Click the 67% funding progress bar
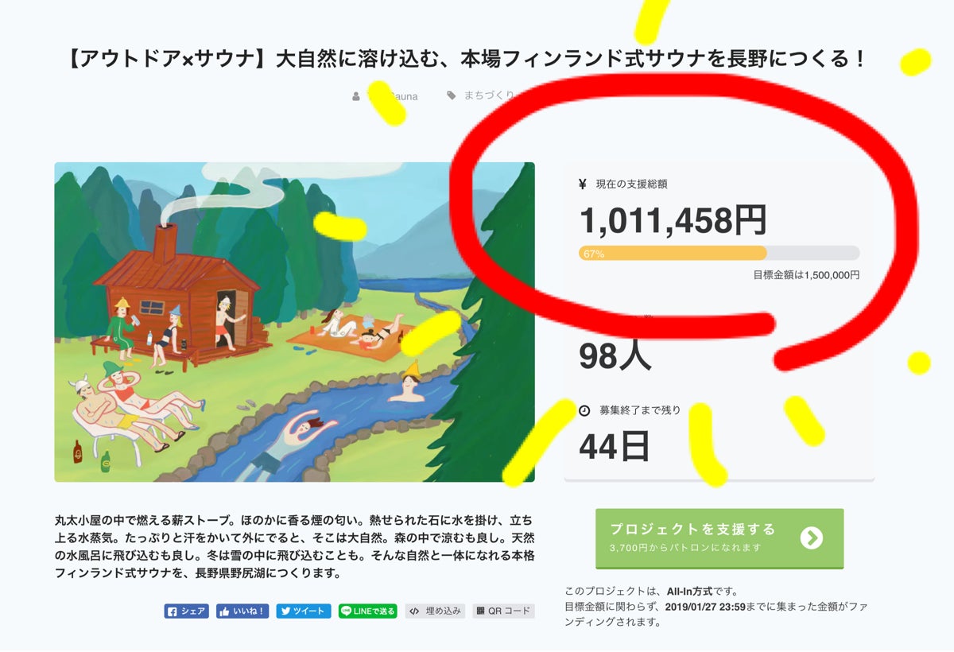954x652 pixels. tap(719, 254)
